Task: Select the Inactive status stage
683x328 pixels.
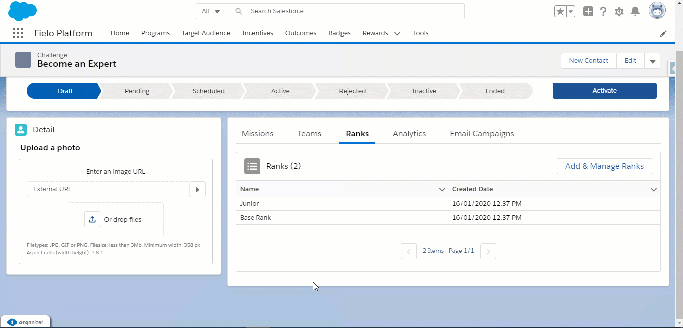Action: coord(424,91)
